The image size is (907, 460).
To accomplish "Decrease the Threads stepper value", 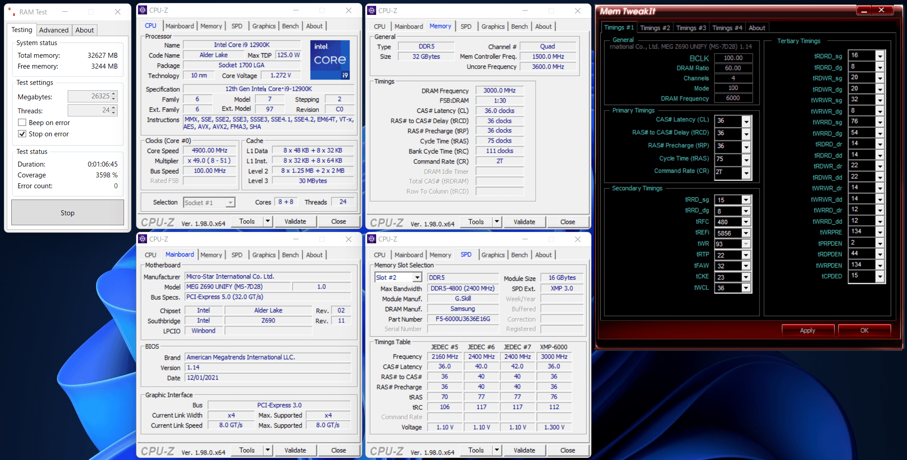I will click(114, 113).
